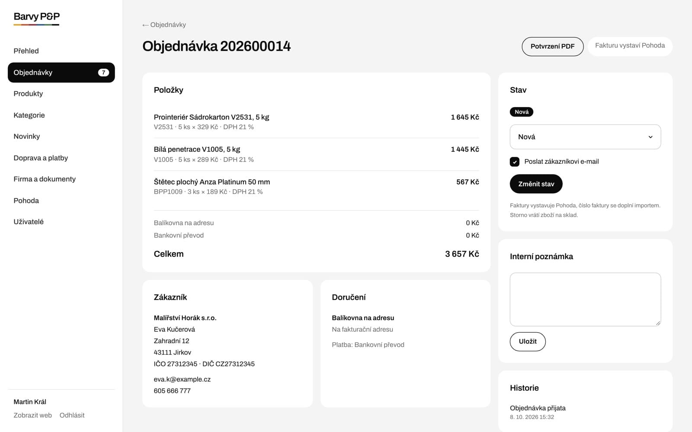Click the user name Martin Král
Image resolution: width=692 pixels, height=432 pixels.
click(x=30, y=402)
